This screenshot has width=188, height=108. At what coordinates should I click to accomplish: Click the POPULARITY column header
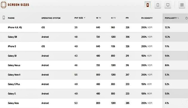pos(171,18)
